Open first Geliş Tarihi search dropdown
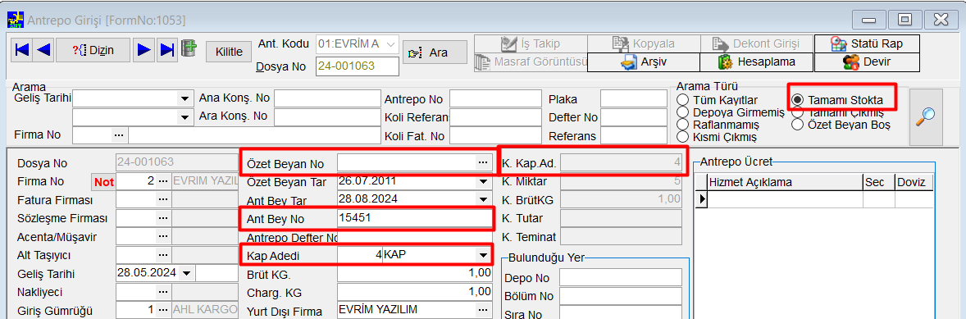This screenshot has width=966, height=319. [185, 98]
